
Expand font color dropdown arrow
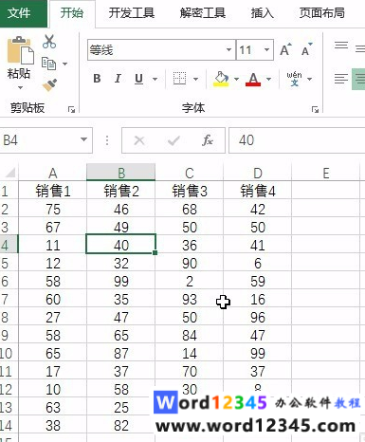(x=268, y=79)
